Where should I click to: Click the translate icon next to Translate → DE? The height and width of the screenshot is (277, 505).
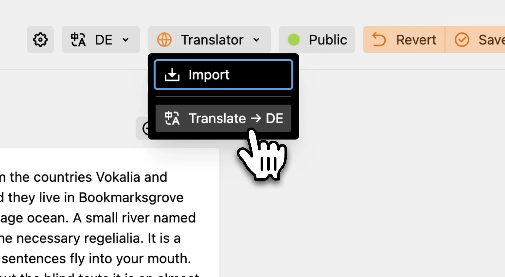click(172, 118)
